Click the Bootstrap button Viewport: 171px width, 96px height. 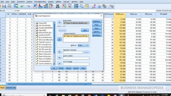pyautogui.click(x=97, y=35)
